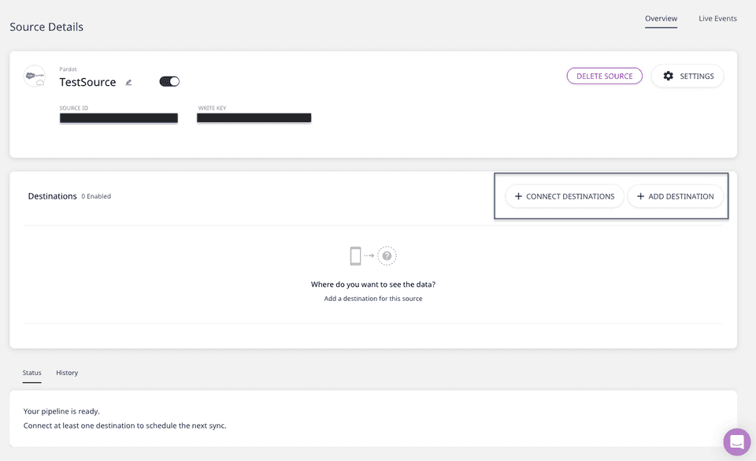Select the Status tab

tap(31, 373)
